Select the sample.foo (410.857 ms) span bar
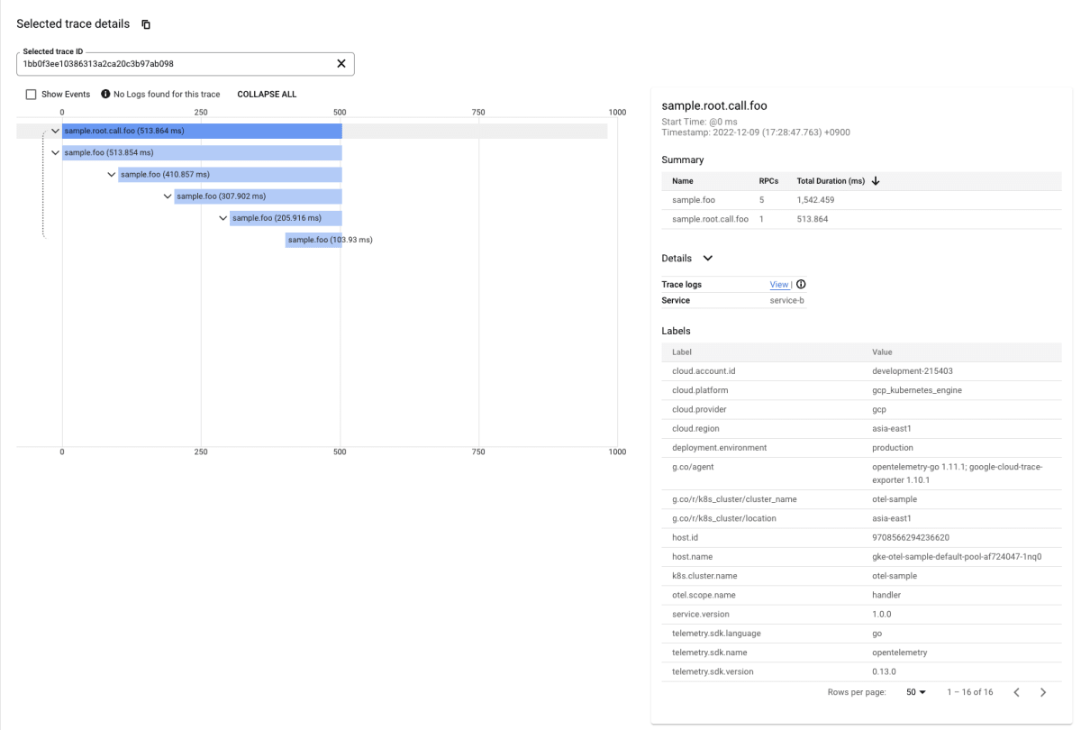The image size is (1081, 730). pyautogui.click(x=230, y=174)
